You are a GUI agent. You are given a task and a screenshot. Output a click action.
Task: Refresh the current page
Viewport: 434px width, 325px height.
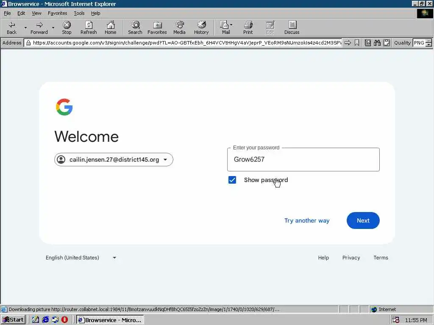point(89,28)
